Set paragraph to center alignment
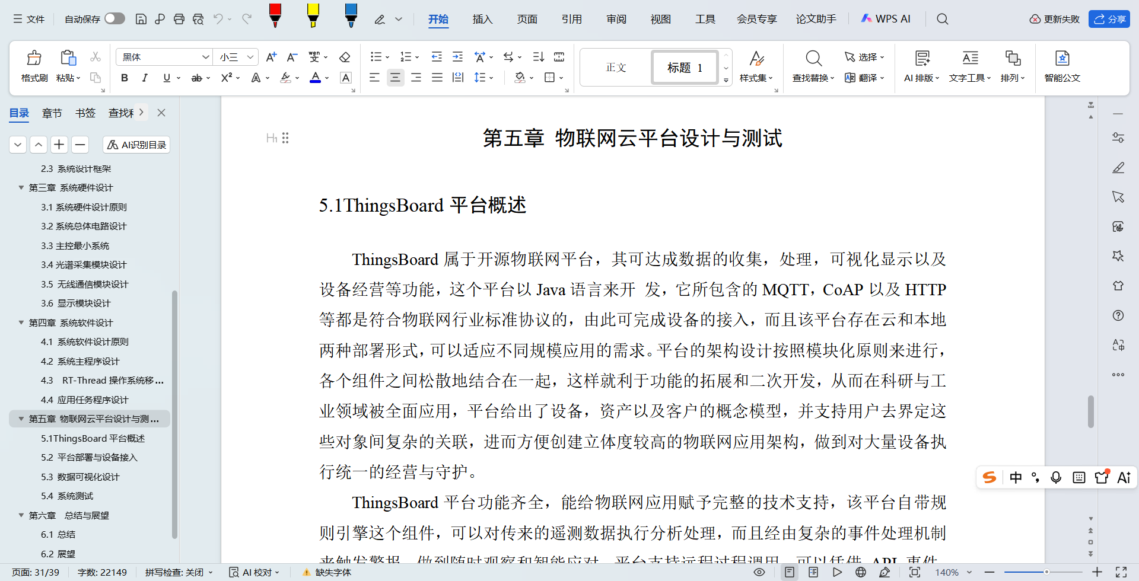This screenshot has width=1139, height=581. click(x=395, y=78)
